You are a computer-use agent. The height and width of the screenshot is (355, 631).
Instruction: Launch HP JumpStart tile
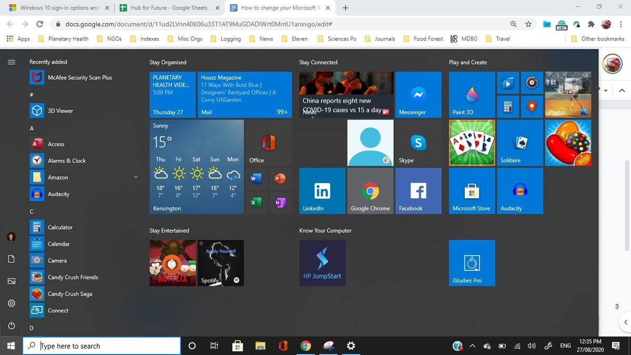(322, 262)
